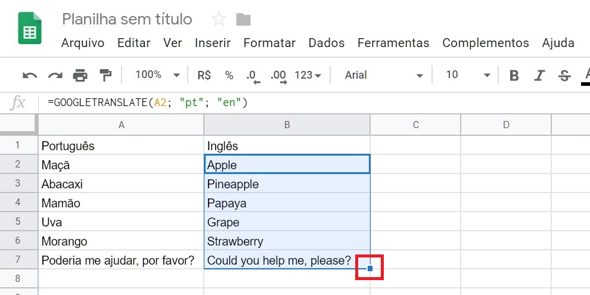The width and height of the screenshot is (590, 295).
Task: Select the paint format roller icon
Action: pyautogui.click(x=105, y=75)
